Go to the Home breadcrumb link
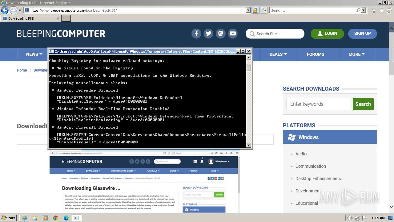 tap(22, 70)
